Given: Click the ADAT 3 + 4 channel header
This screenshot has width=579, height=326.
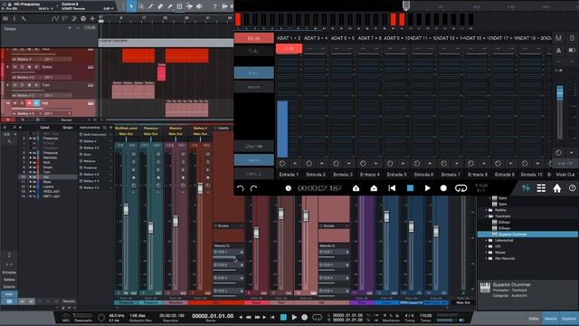Looking at the screenshot, I should [316, 38].
